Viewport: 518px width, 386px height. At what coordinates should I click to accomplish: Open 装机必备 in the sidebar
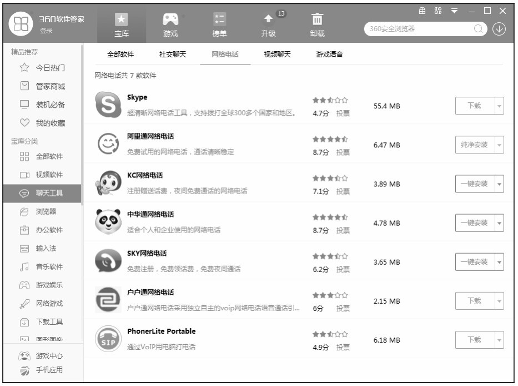42,105
